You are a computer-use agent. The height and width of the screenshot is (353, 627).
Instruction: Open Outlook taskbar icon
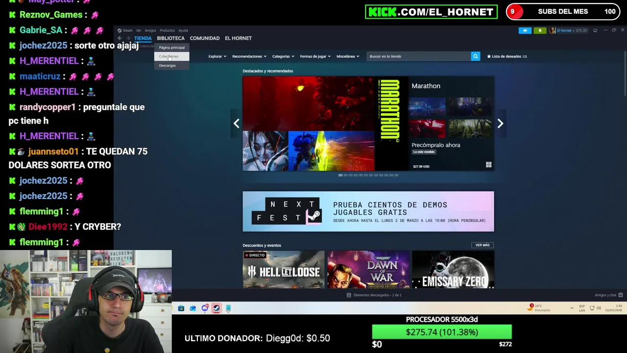point(193,308)
